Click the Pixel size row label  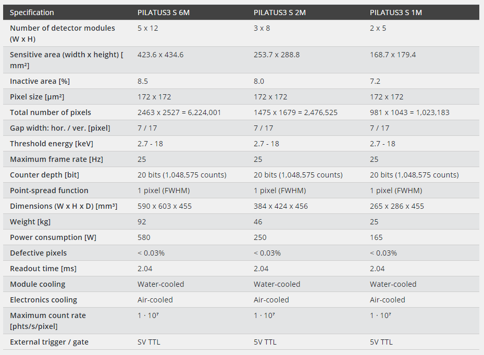coord(37,97)
